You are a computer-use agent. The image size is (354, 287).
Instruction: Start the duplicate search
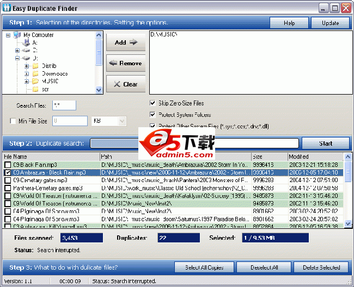[325, 143]
